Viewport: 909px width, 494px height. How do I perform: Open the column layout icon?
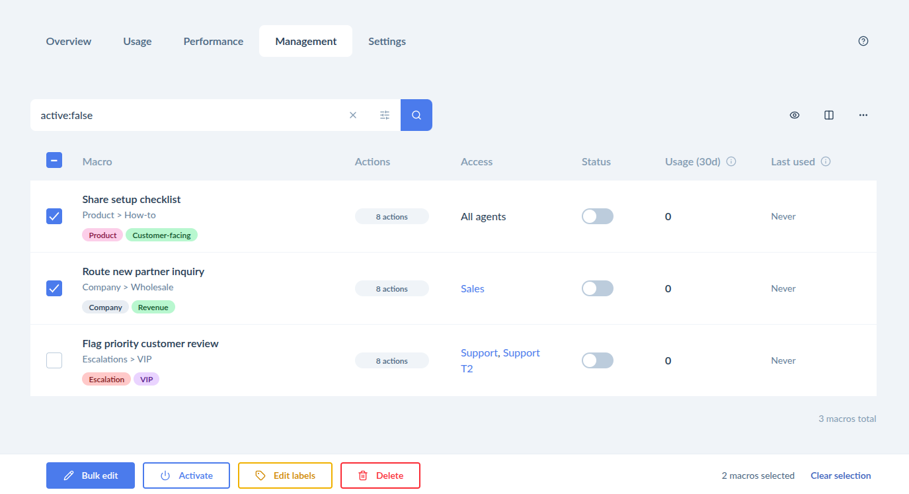pyautogui.click(x=829, y=115)
